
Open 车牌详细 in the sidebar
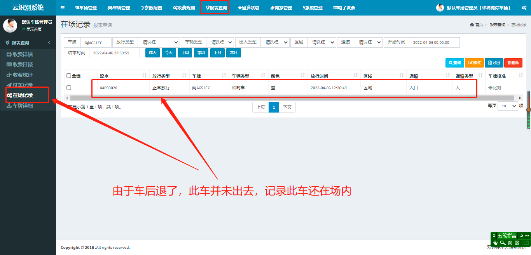[20, 106]
